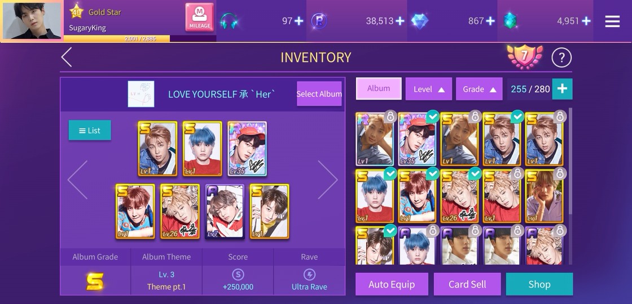Open the hamburger menu
This screenshot has height=304, width=632.
tap(612, 21)
